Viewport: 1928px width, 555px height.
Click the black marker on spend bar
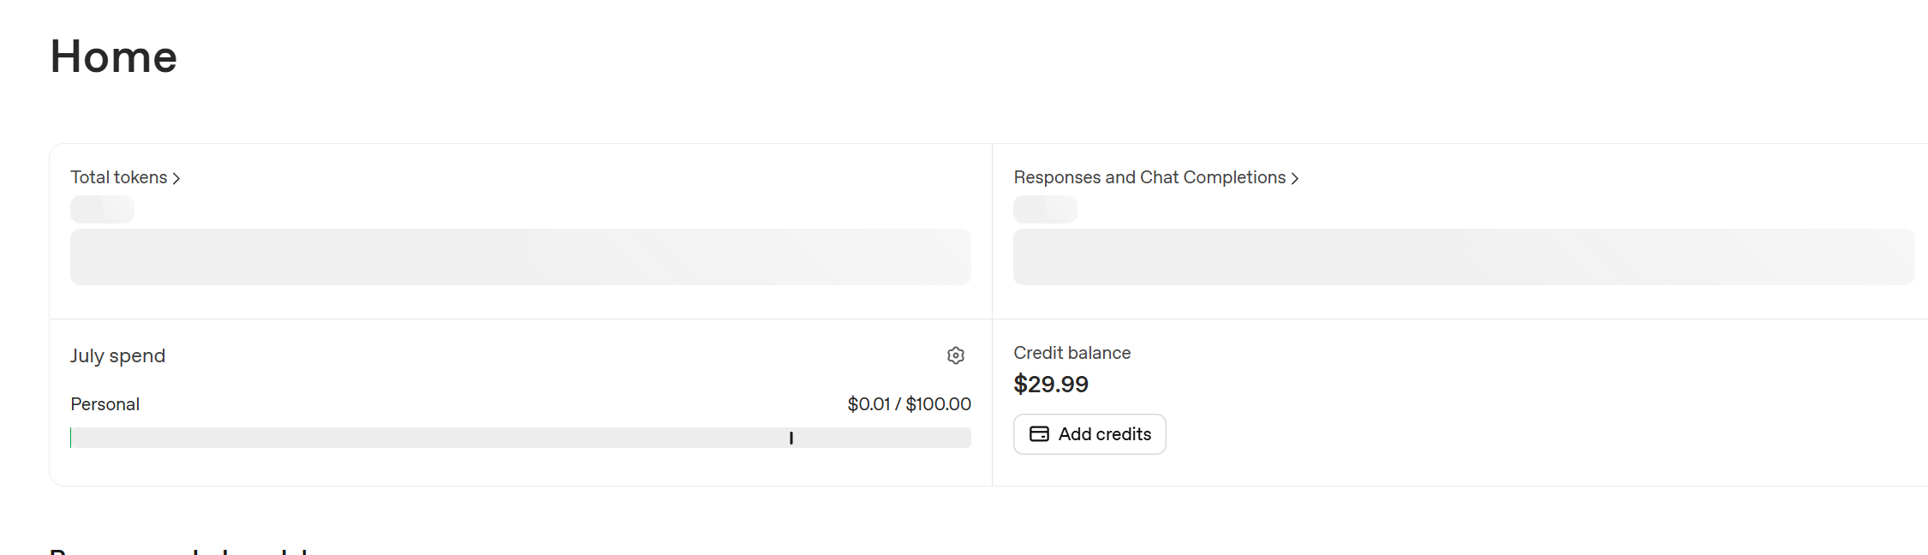pos(791,438)
